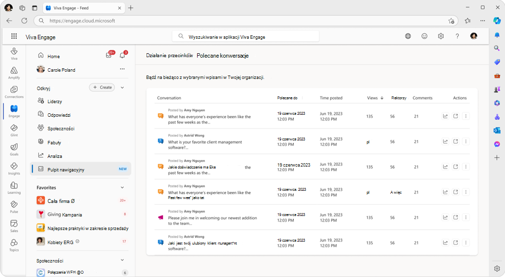Image resolution: width=505 pixels, height=277 pixels.
Task: Refresh the page
Action: tap(24, 20)
